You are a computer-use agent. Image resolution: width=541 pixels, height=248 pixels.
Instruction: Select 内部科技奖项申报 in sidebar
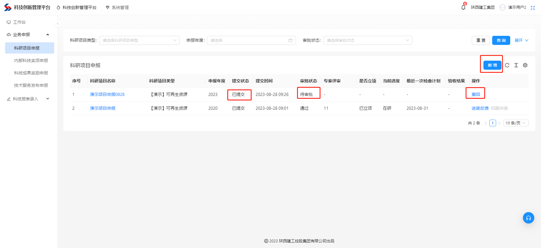click(x=31, y=61)
